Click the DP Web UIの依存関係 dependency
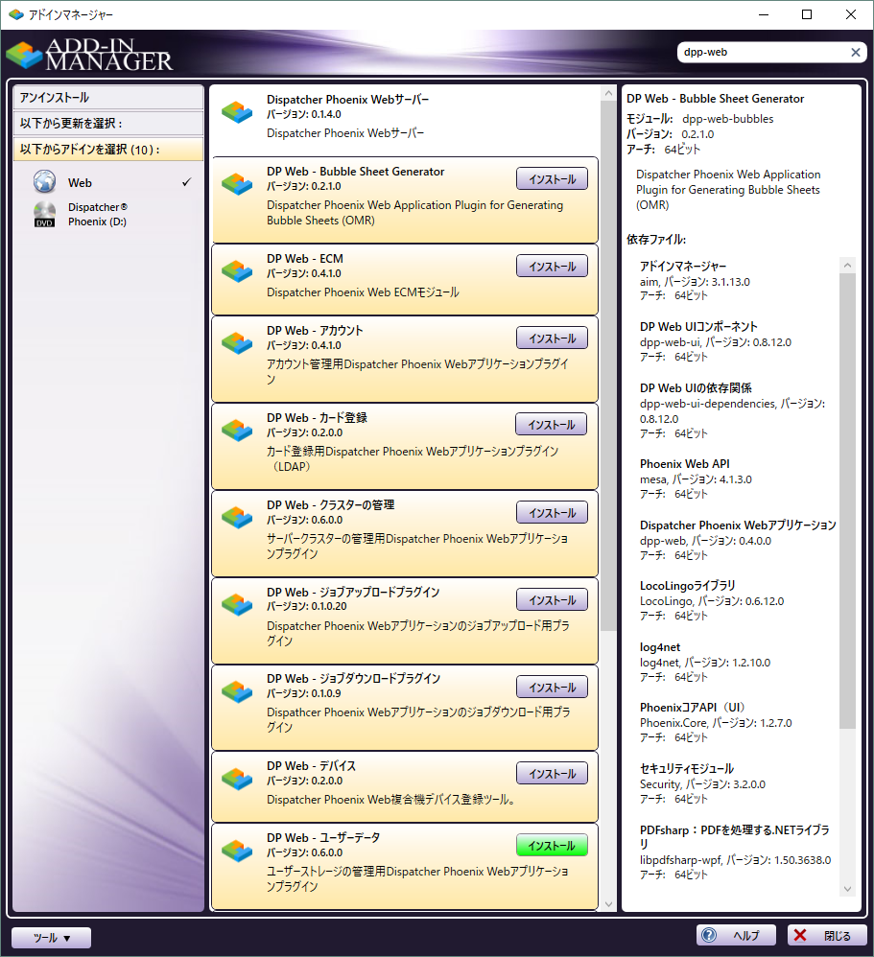This screenshot has height=957, width=874. [x=732, y=410]
